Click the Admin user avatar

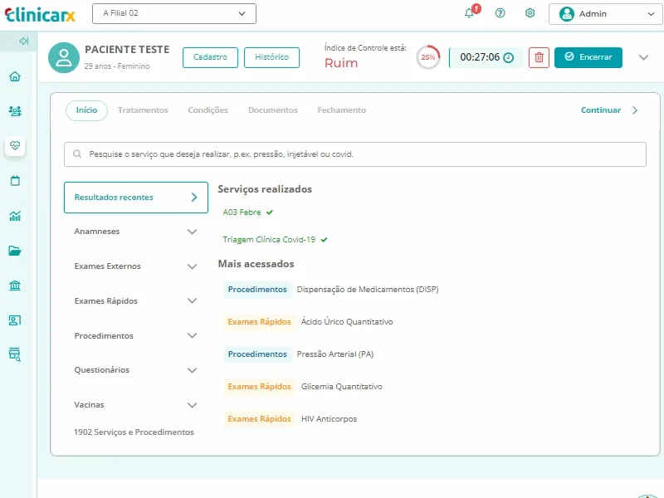pos(567,14)
